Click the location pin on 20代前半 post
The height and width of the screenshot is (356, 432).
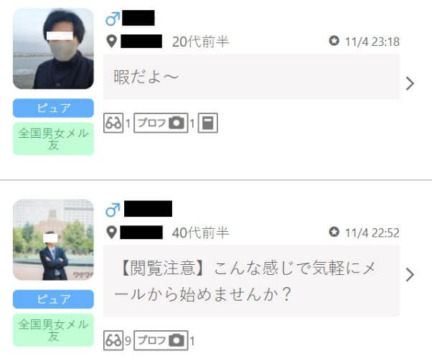point(111,42)
